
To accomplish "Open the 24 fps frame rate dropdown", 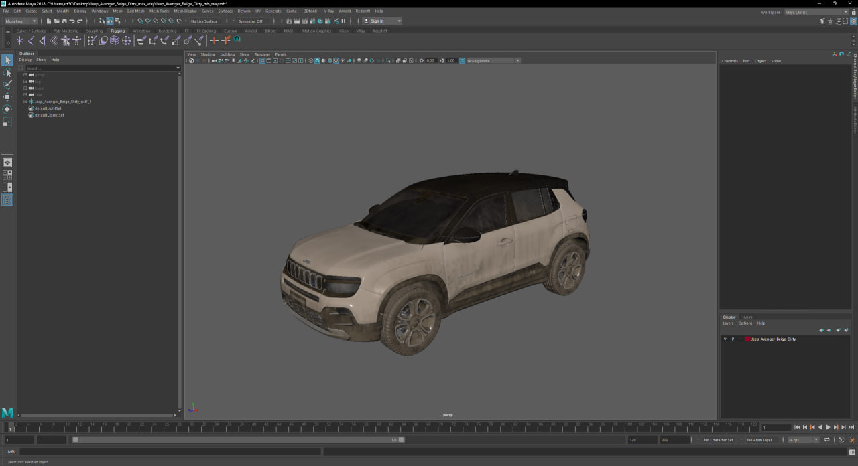I will tap(802, 440).
